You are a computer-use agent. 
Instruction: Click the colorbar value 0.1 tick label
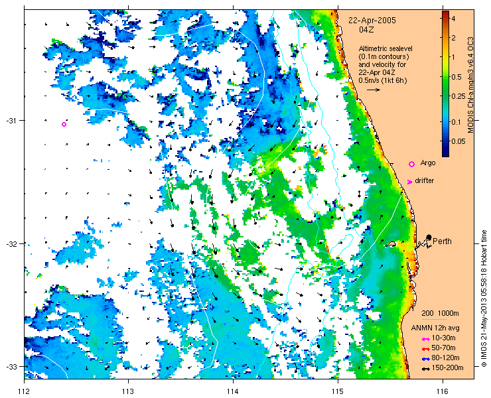(x=456, y=122)
